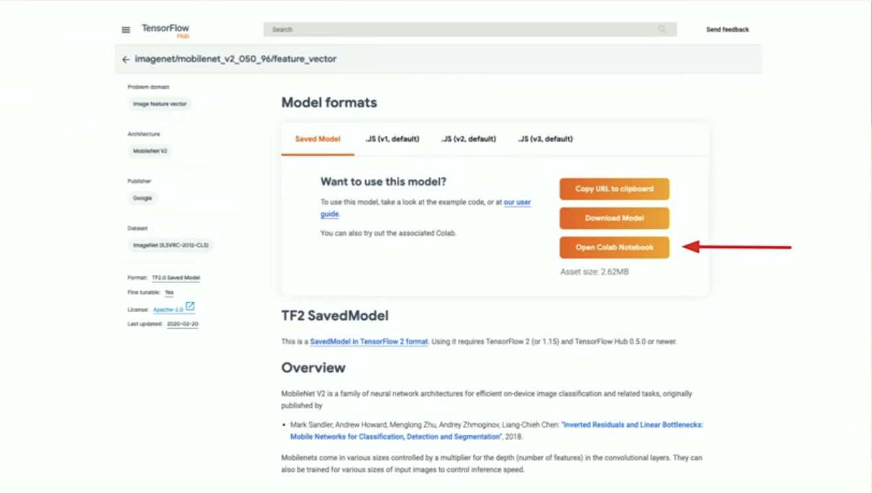Open the SavedModel in TensorFlow 2 format link
The width and height of the screenshot is (872, 493).
point(369,342)
